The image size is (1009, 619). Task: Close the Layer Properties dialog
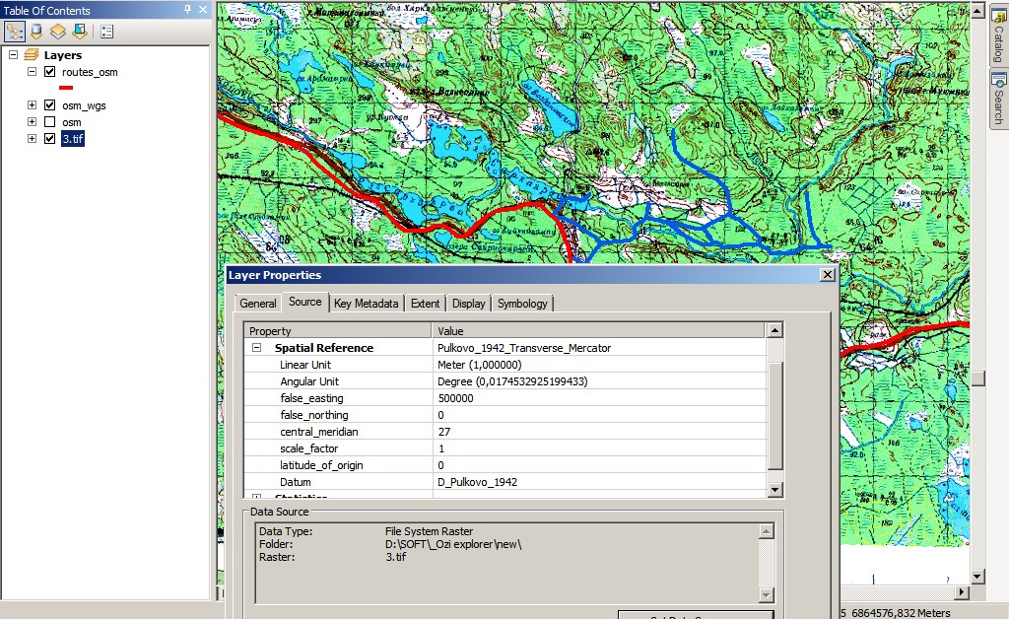point(827,275)
